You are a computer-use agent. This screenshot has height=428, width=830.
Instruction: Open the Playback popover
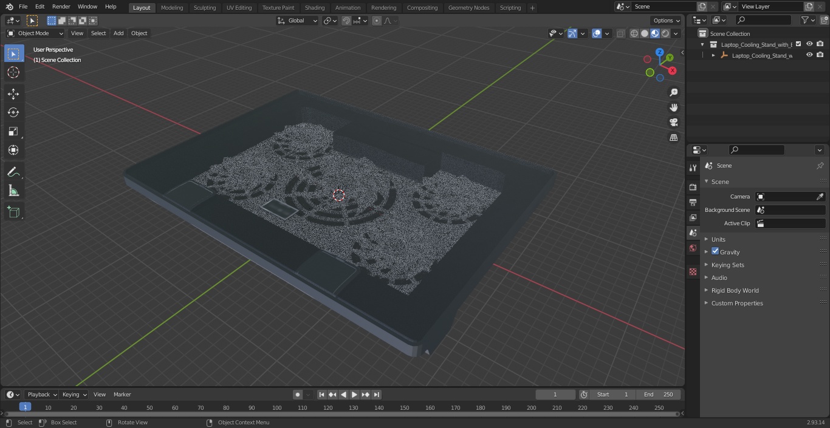coord(42,395)
